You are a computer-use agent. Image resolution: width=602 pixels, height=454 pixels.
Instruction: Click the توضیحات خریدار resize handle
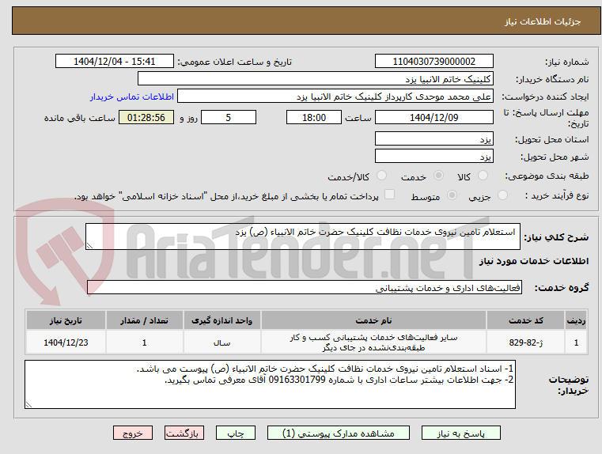[x=28, y=404]
